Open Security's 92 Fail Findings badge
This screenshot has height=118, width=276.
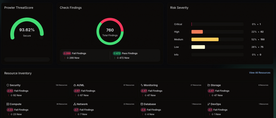pos(10,91)
